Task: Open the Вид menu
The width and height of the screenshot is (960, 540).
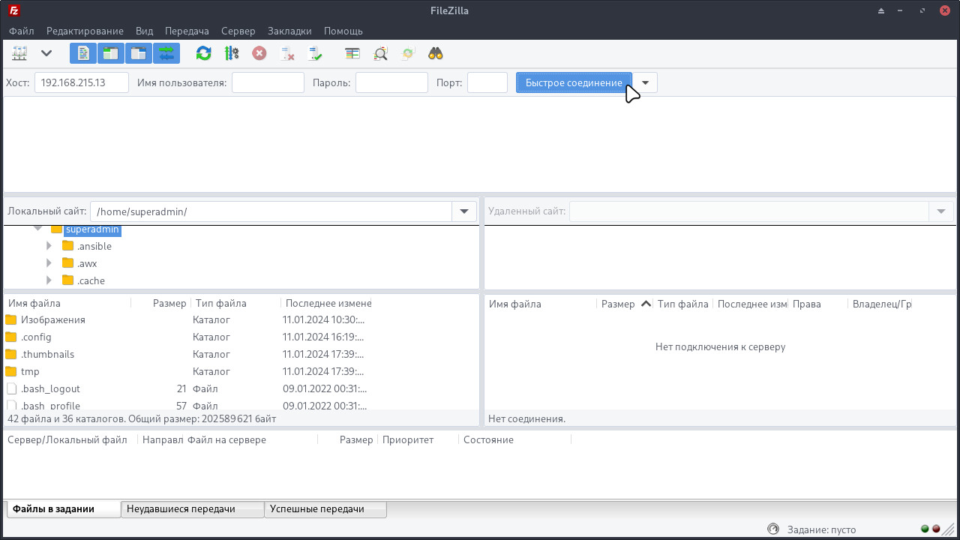Action: pyautogui.click(x=144, y=31)
